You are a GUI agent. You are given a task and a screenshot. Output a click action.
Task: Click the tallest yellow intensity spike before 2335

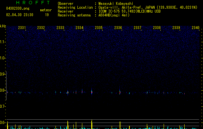(92, 124)
